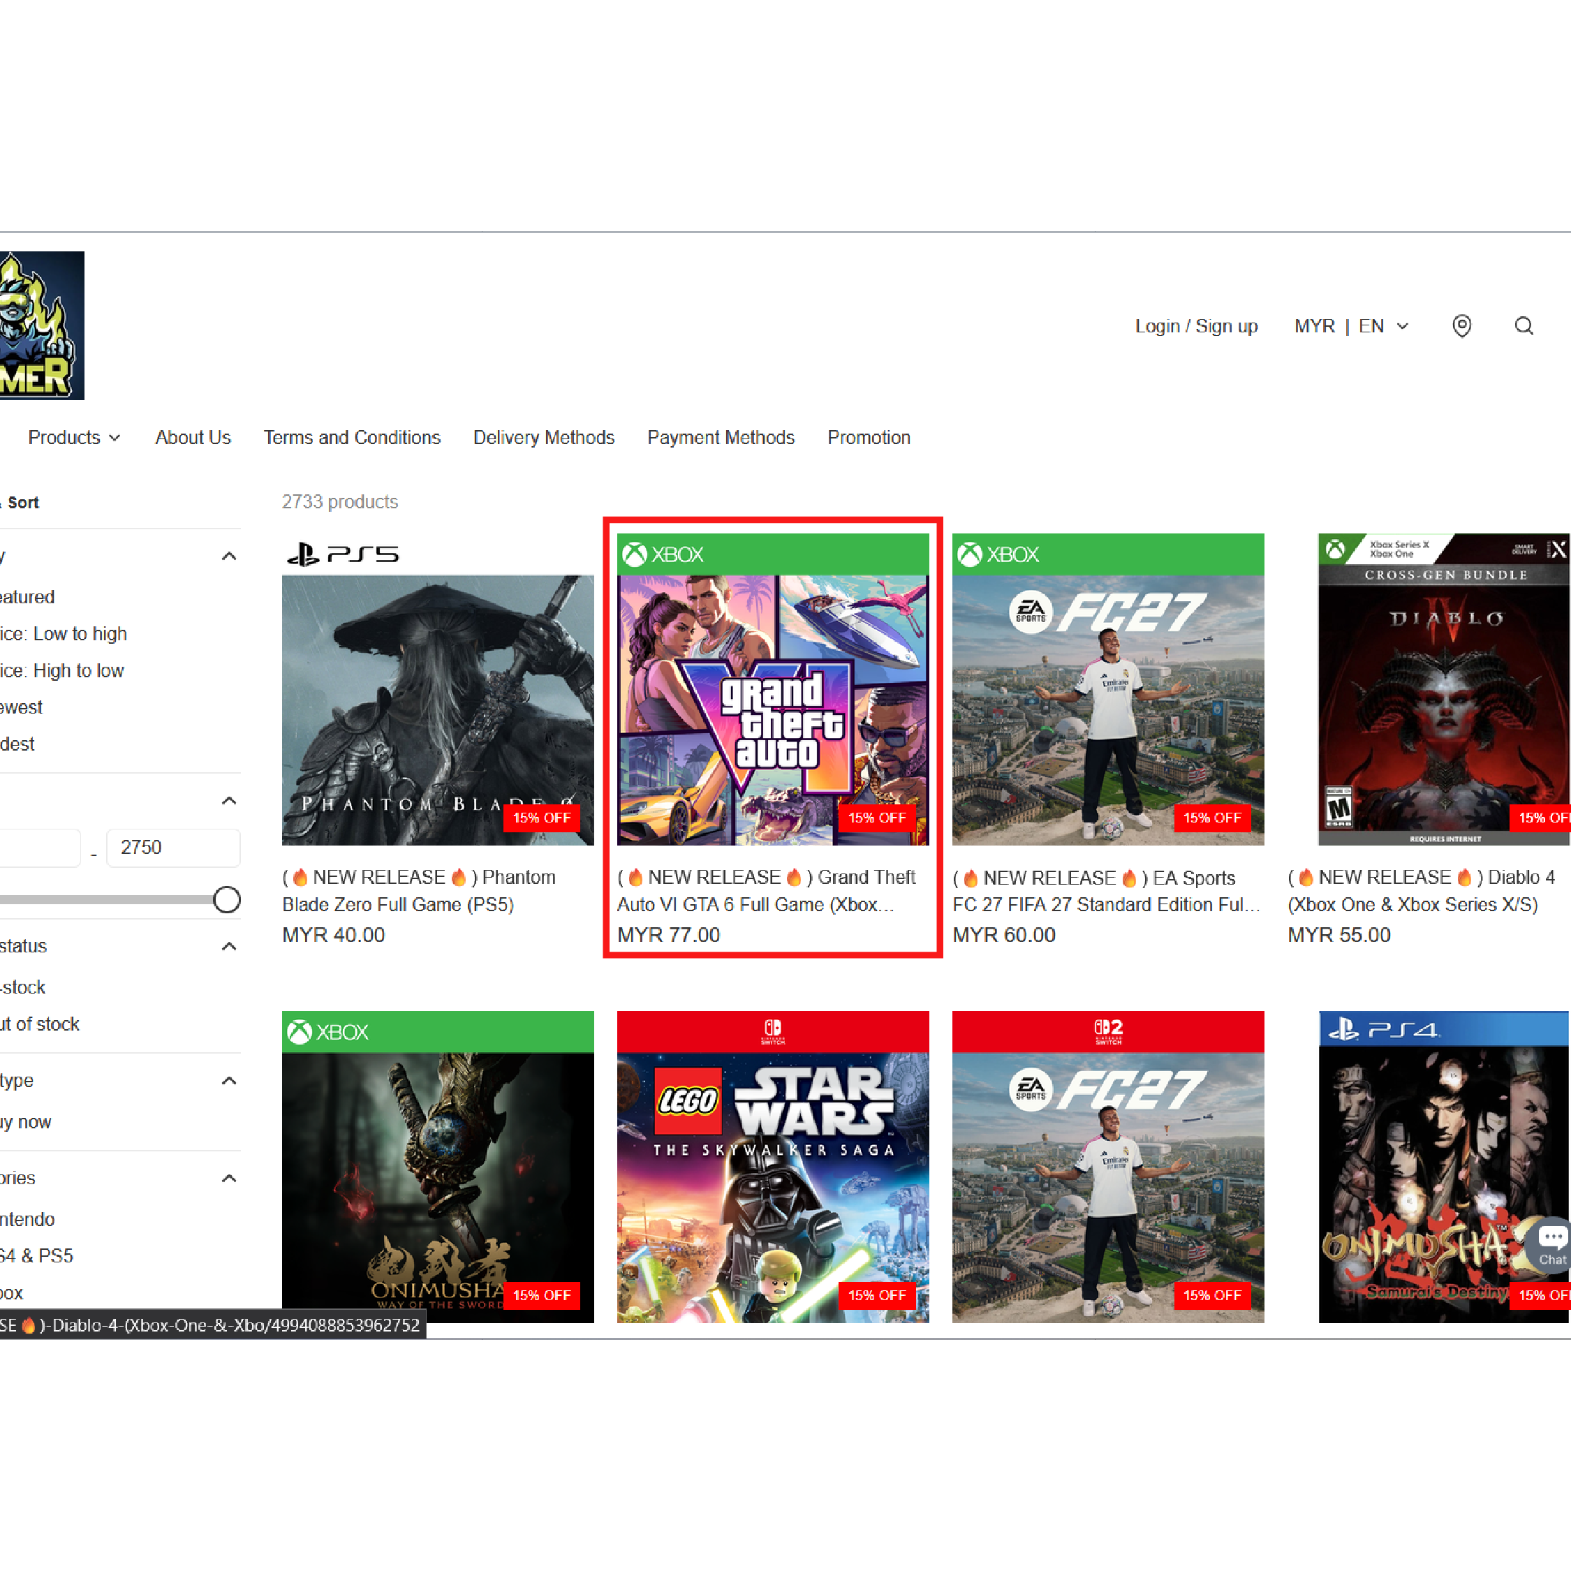Open Phantom Blade Zero PS5 cover image
Screen dimensions: 1571x1571
pos(438,690)
